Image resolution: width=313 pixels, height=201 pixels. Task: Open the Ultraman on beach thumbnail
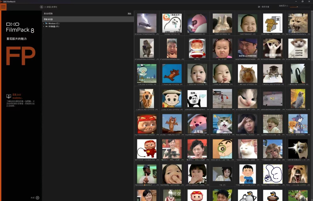coord(222,99)
